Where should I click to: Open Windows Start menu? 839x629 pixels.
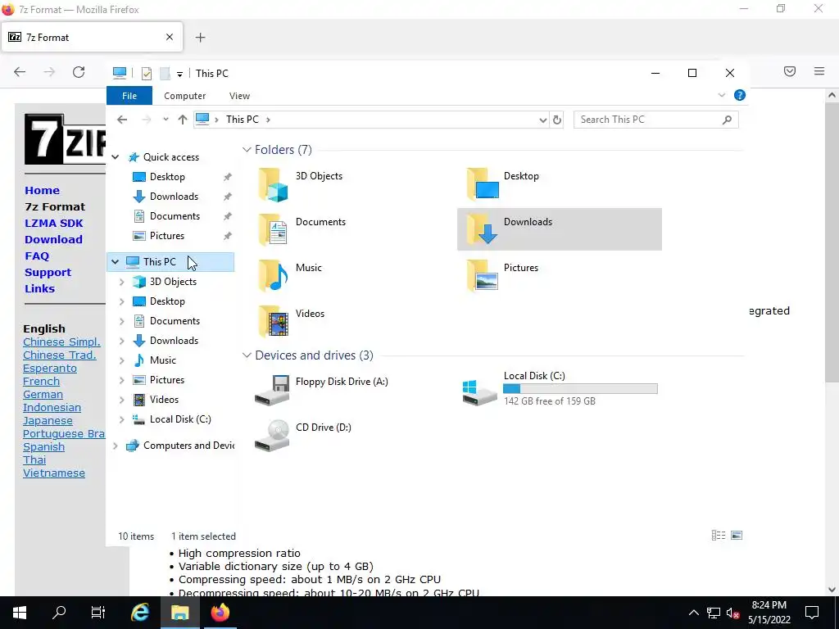(20, 613)
